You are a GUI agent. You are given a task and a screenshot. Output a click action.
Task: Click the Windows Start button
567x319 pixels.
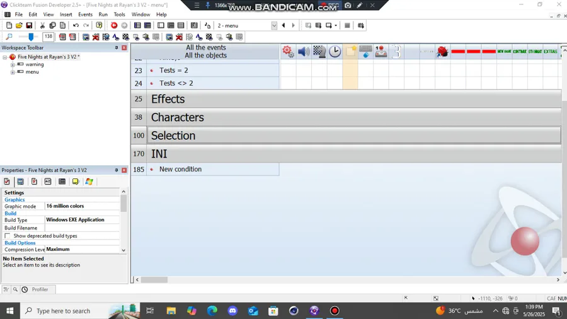[9, 311]
